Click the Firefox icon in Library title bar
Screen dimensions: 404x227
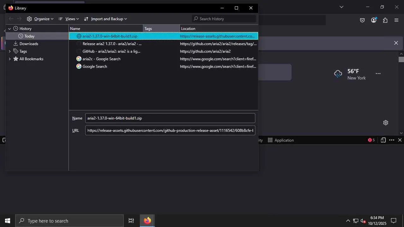[11, 8]
